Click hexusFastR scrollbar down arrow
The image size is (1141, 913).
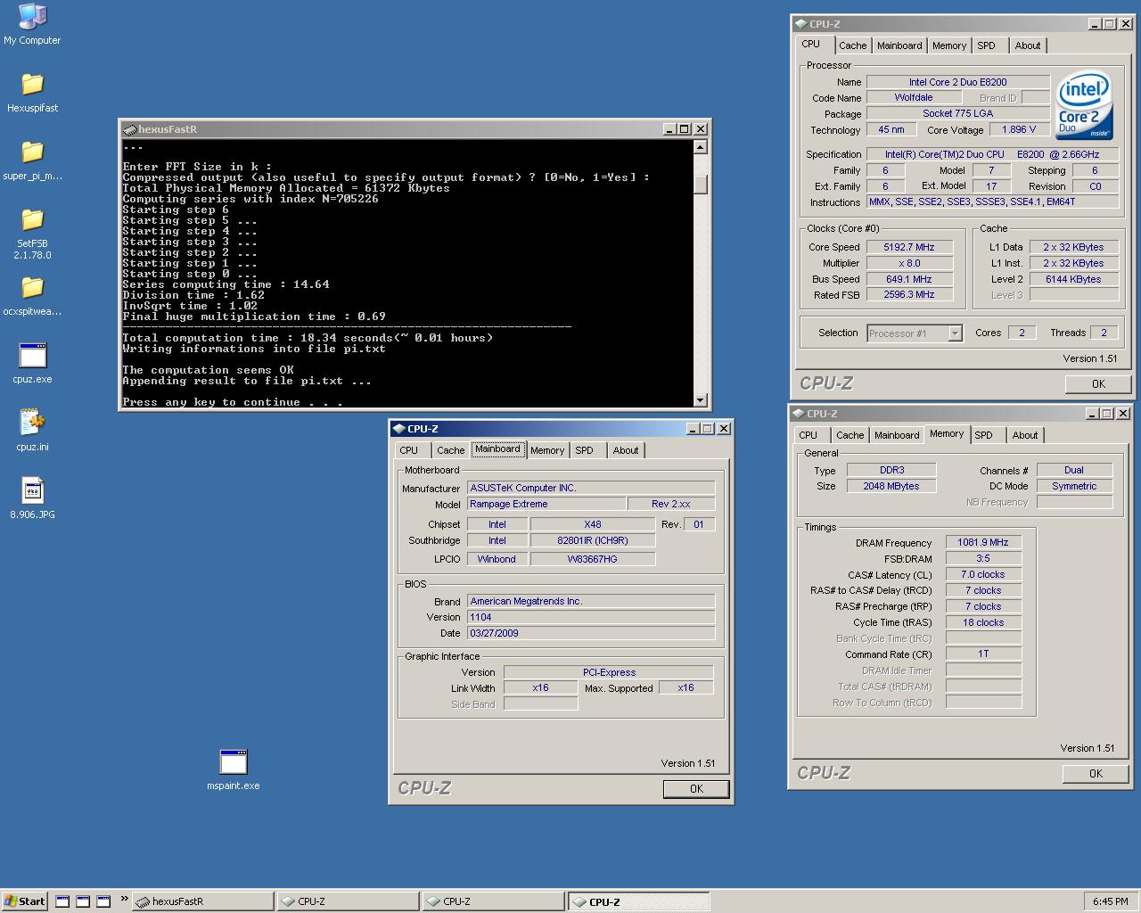[701, 400]
